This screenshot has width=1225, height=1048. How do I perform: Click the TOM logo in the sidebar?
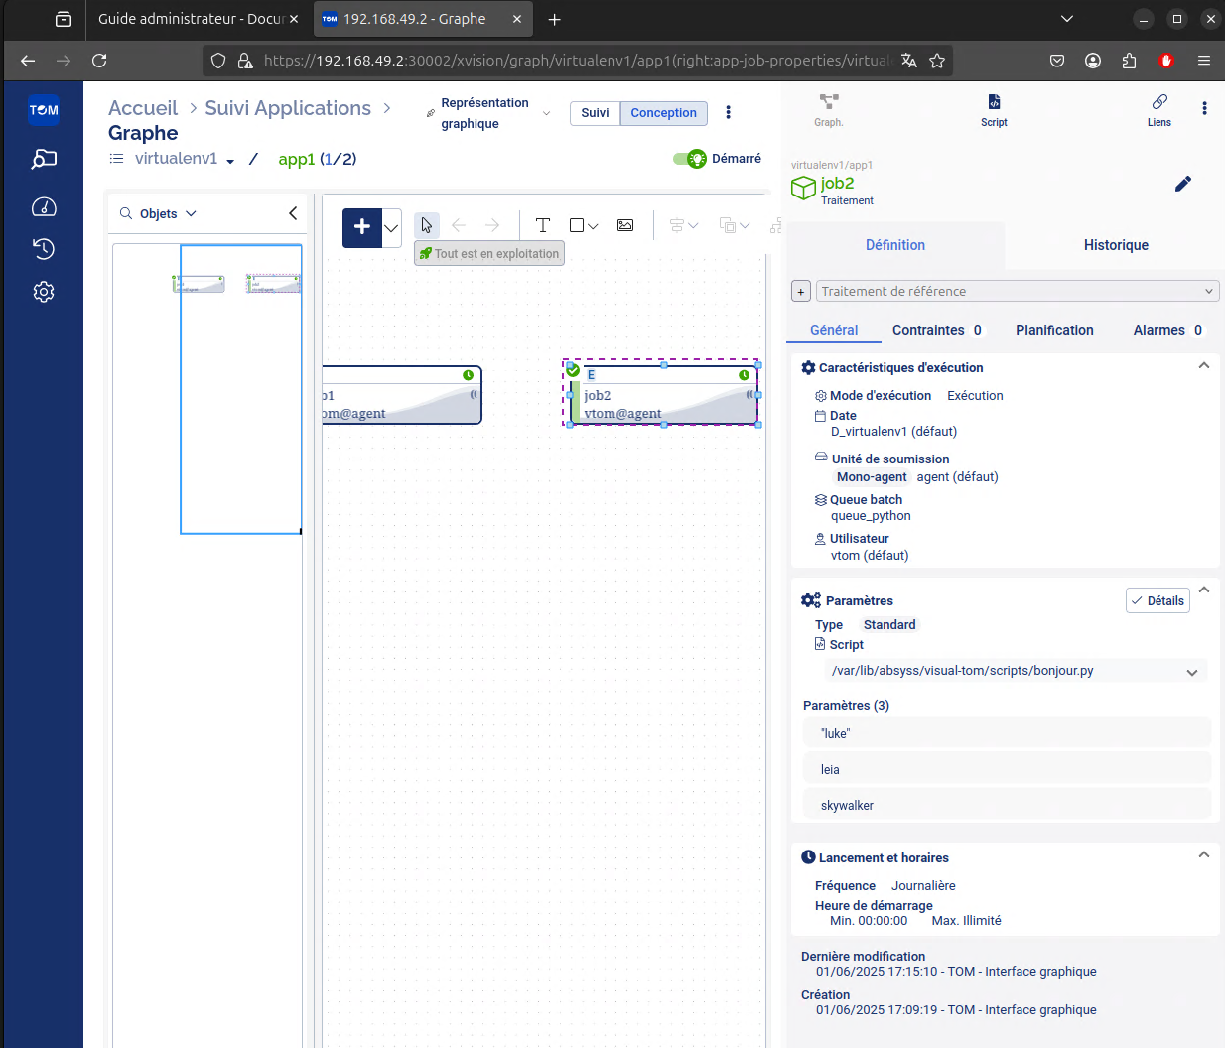[44, 110]
